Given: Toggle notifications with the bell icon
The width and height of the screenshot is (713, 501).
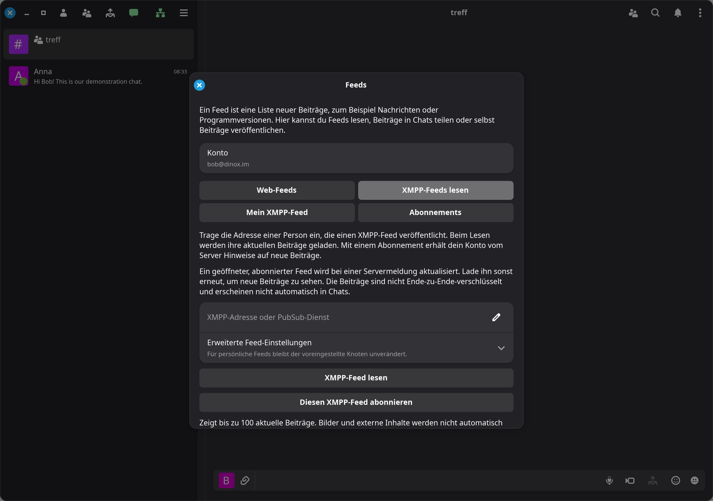Looking at the screenshot, I should point(678,13).
